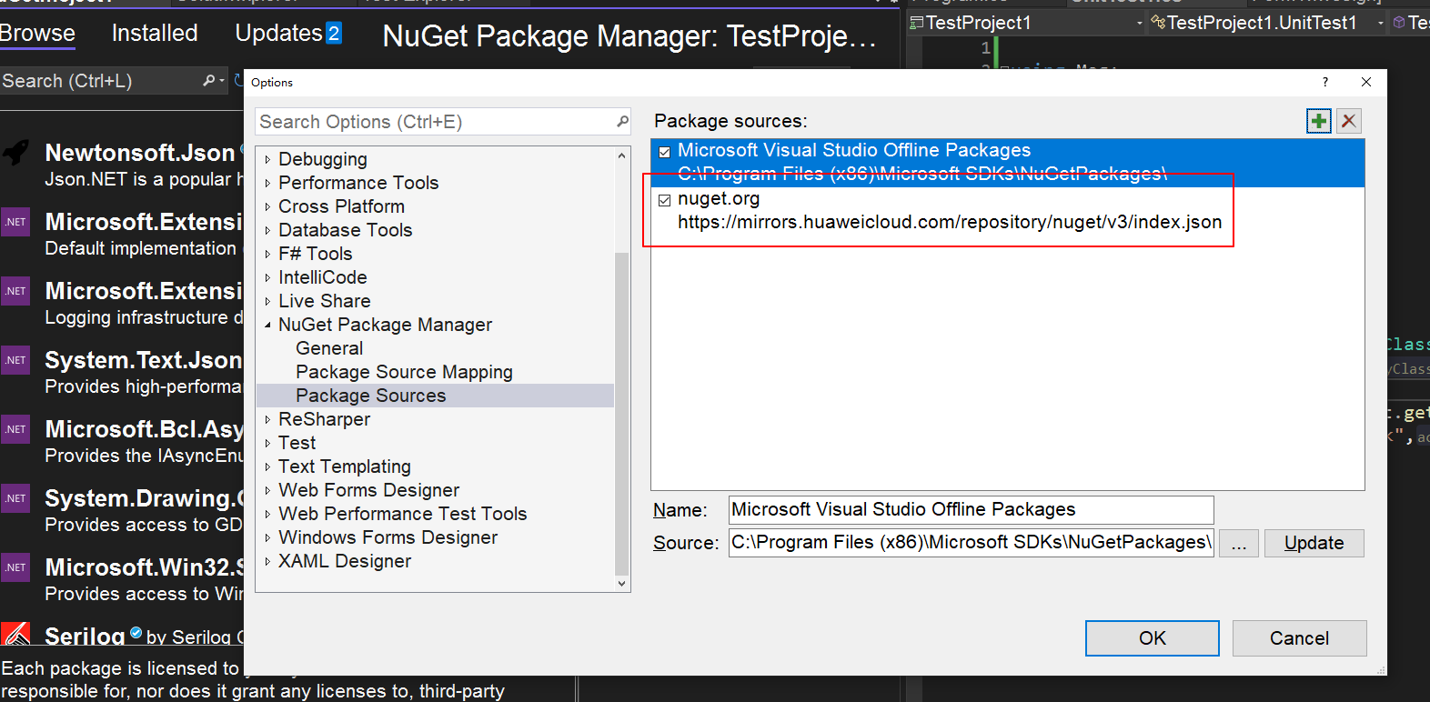Click the options tree scrollbar thumb
Image resolution: width=1430 pixels, height=702 pixels.
622,413
